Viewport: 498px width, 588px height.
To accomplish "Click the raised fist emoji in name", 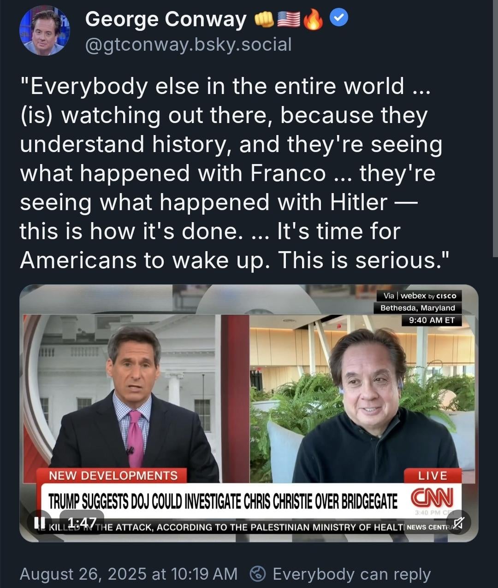I will coord(264,19).
